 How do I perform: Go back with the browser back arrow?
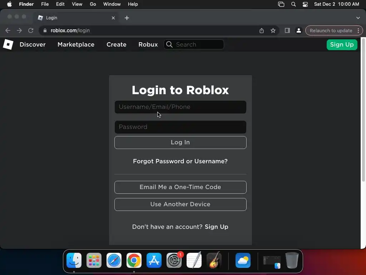(8, 31)
